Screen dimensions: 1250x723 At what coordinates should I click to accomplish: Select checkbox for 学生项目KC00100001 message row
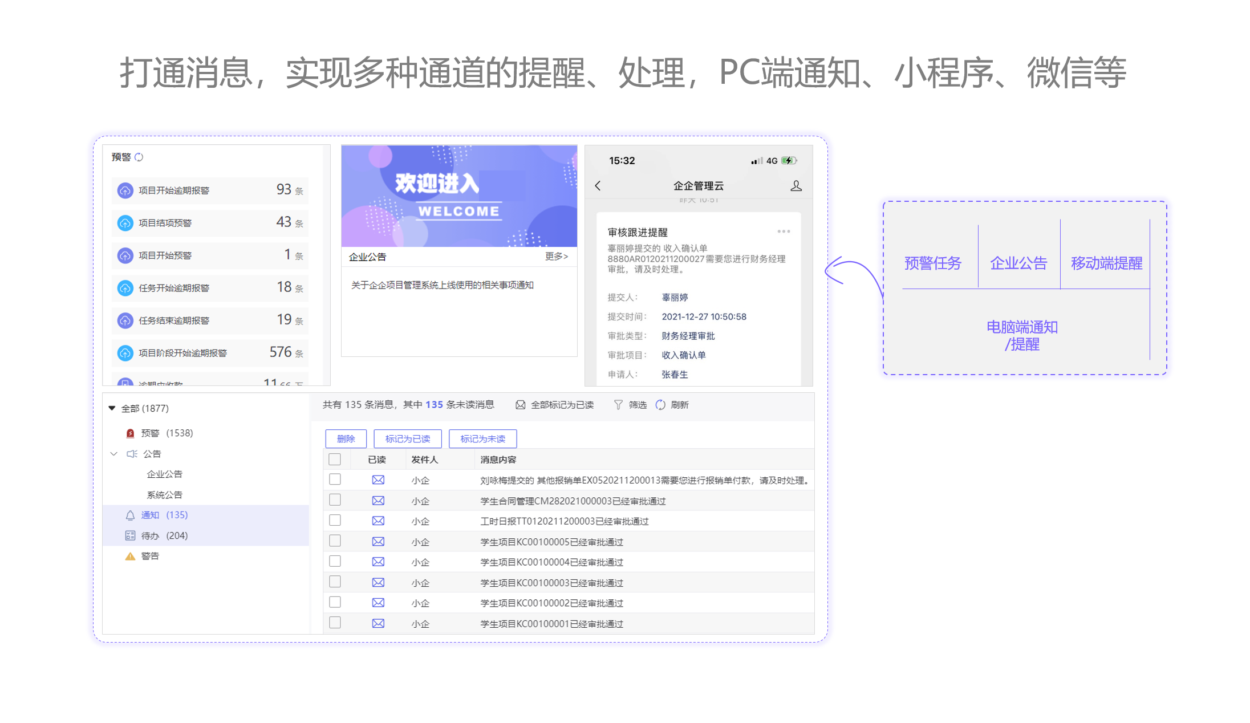point(335,623)
